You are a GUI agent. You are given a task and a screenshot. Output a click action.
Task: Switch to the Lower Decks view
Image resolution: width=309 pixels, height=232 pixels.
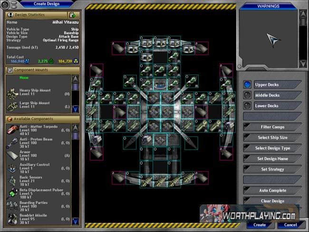point(247,106)
